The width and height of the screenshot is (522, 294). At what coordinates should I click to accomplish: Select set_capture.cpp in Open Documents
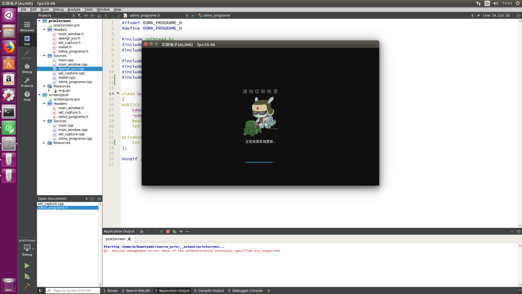[51, 204]
